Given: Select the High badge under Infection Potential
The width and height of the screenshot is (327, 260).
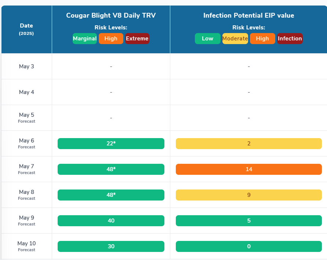Looking at the screenshot, I should (x=262, y=39).
